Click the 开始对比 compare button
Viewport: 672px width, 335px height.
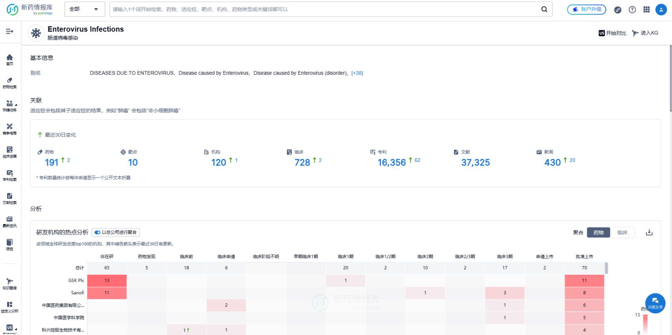[612, 33]
